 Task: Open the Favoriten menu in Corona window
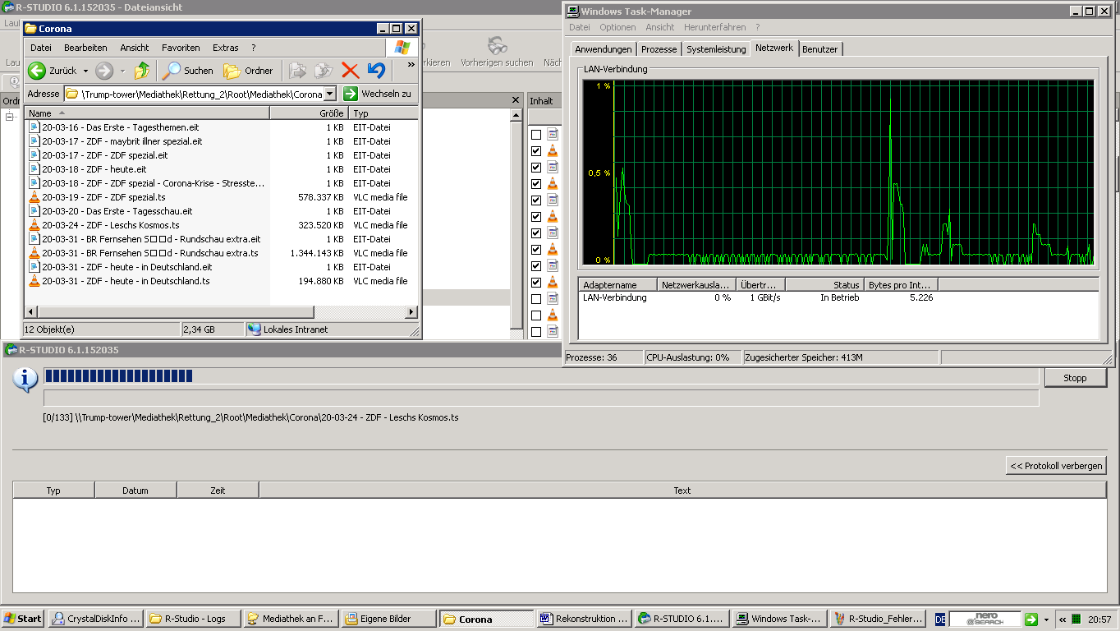tap(181, 48)
